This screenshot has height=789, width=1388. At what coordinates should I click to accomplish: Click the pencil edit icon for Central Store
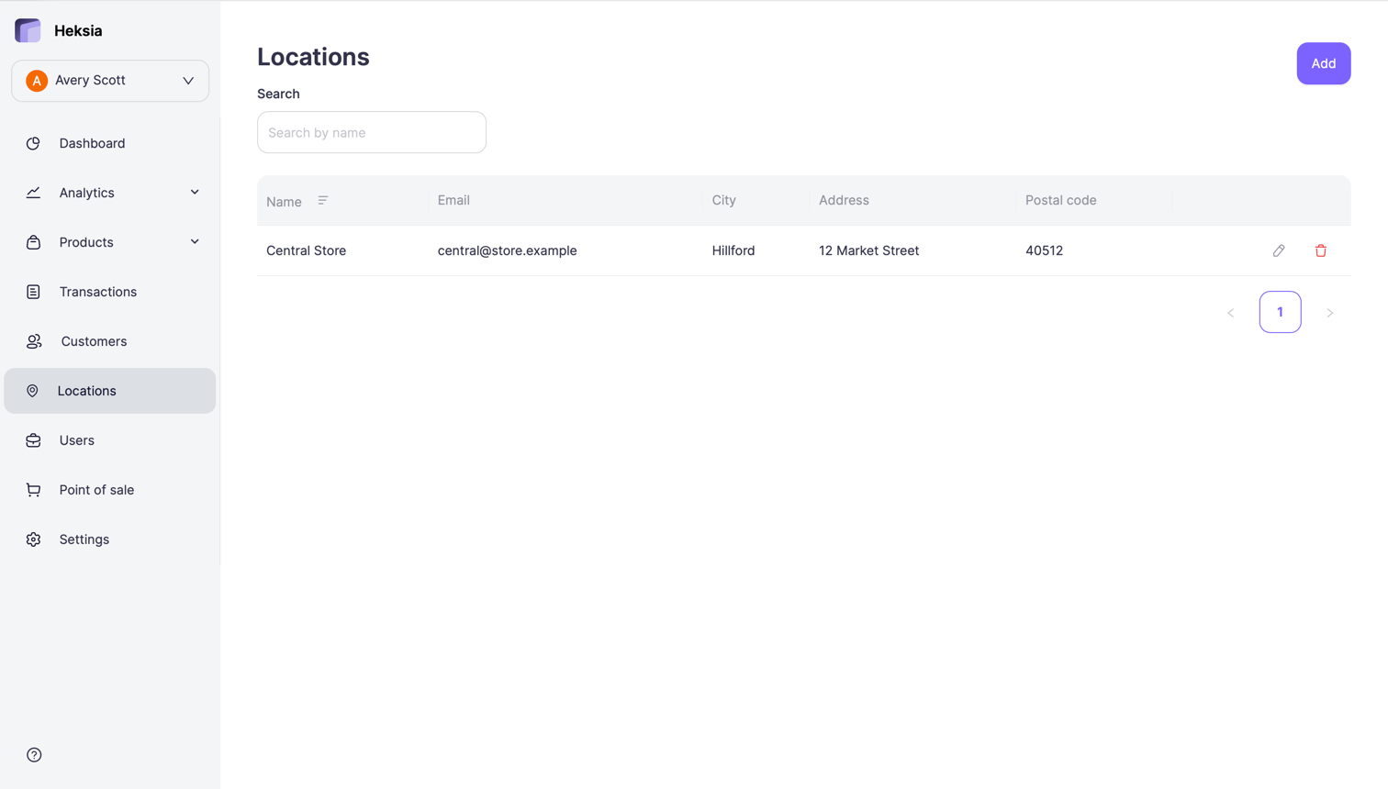pyautogui.click(x=1279, y=250)
